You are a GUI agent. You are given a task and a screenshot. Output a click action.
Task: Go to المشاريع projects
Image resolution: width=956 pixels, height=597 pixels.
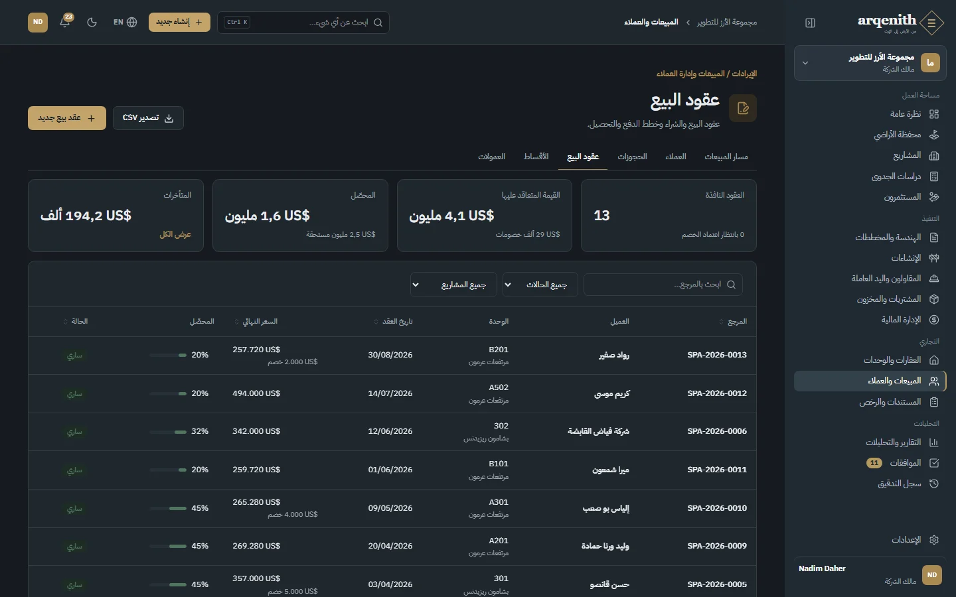tap(870, 155)
